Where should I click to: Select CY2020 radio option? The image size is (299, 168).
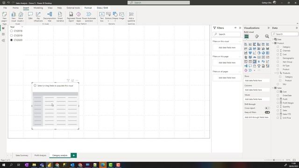(x=11, y=40)
